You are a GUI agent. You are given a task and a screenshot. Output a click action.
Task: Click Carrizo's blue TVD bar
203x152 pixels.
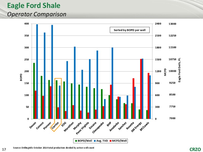[60, 102]
